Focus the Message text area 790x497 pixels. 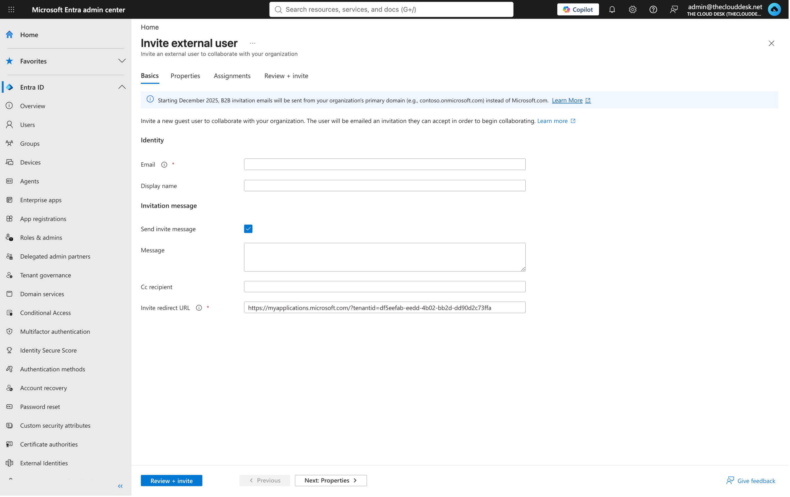click(385, 257)
